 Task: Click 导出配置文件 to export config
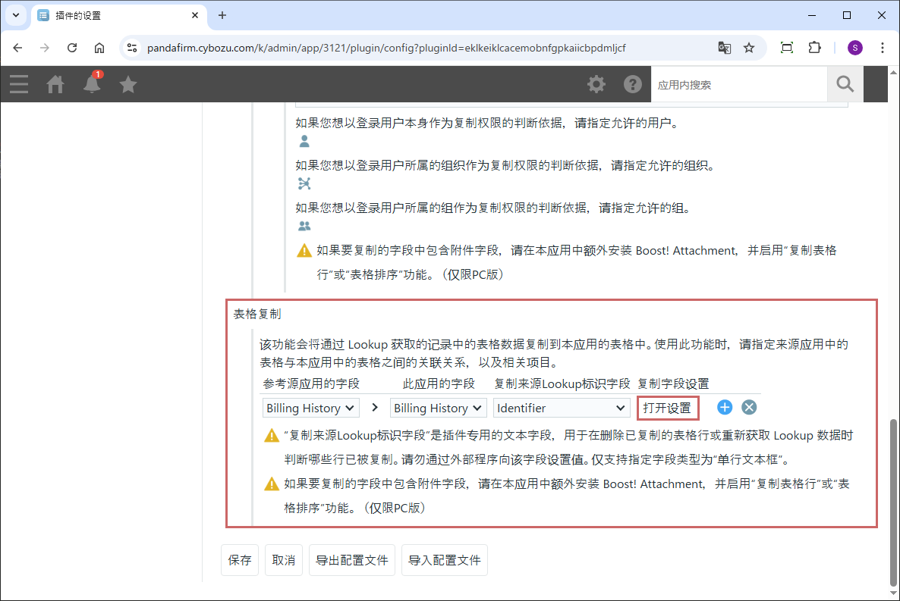pyautogui.click(x=352, y=560)
